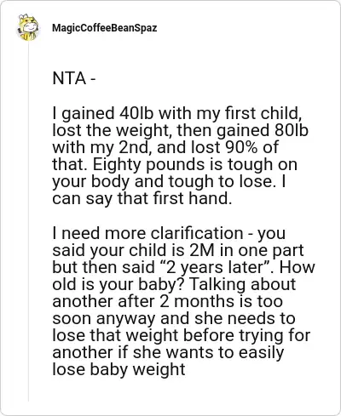This screenshot has width=341, height=416.
Task: Click the line "another if she wants to easily"
Action: click(x=168, y=353)
